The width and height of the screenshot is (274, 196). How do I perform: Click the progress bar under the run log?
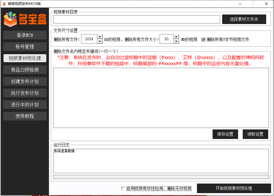[x=161, y=177]
